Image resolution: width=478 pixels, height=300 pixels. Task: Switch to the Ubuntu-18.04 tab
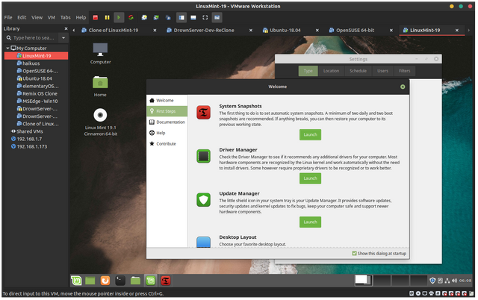285,30
